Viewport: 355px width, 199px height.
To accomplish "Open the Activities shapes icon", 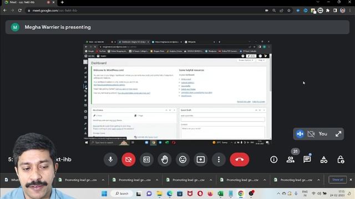I will [x=324, y=160].
